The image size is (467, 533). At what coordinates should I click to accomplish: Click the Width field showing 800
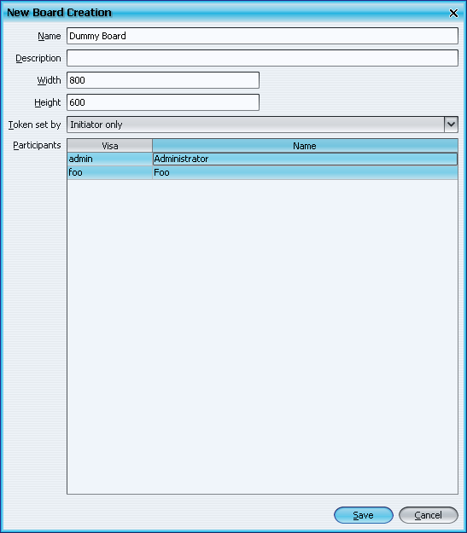[x=163, y=80]
